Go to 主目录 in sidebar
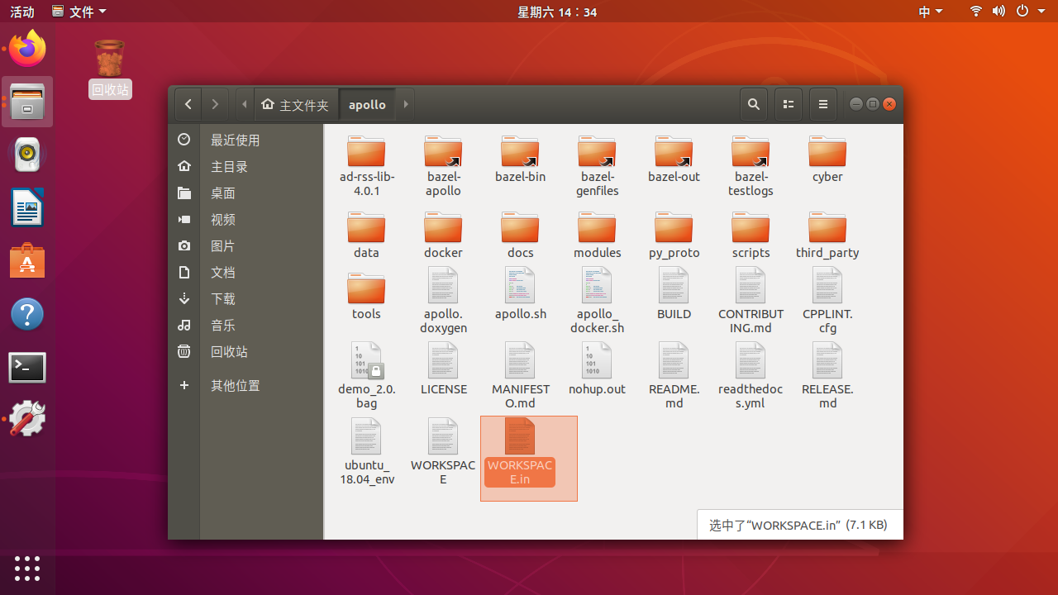 [x=245, y=166]
